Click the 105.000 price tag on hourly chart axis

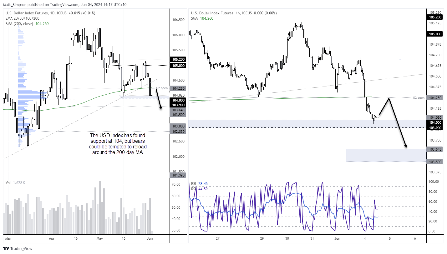click(435, 34)
